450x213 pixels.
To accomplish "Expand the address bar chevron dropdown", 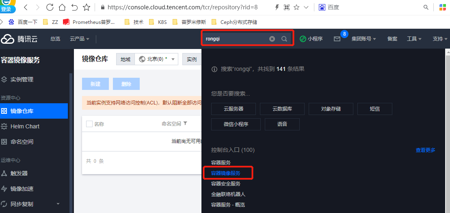I will tap(306, 7).
